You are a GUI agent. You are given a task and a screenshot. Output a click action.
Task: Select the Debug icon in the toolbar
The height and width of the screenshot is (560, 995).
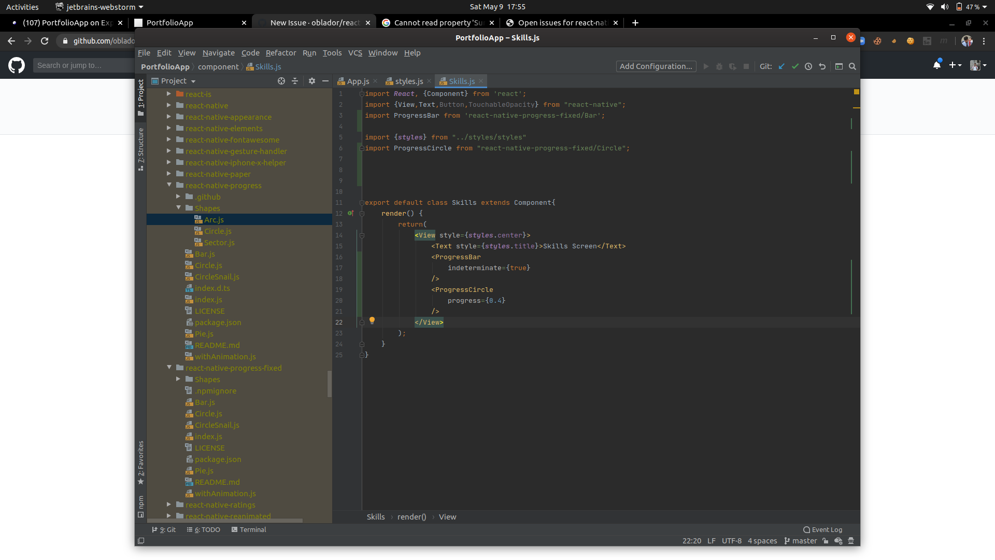[x=719, y=66]
